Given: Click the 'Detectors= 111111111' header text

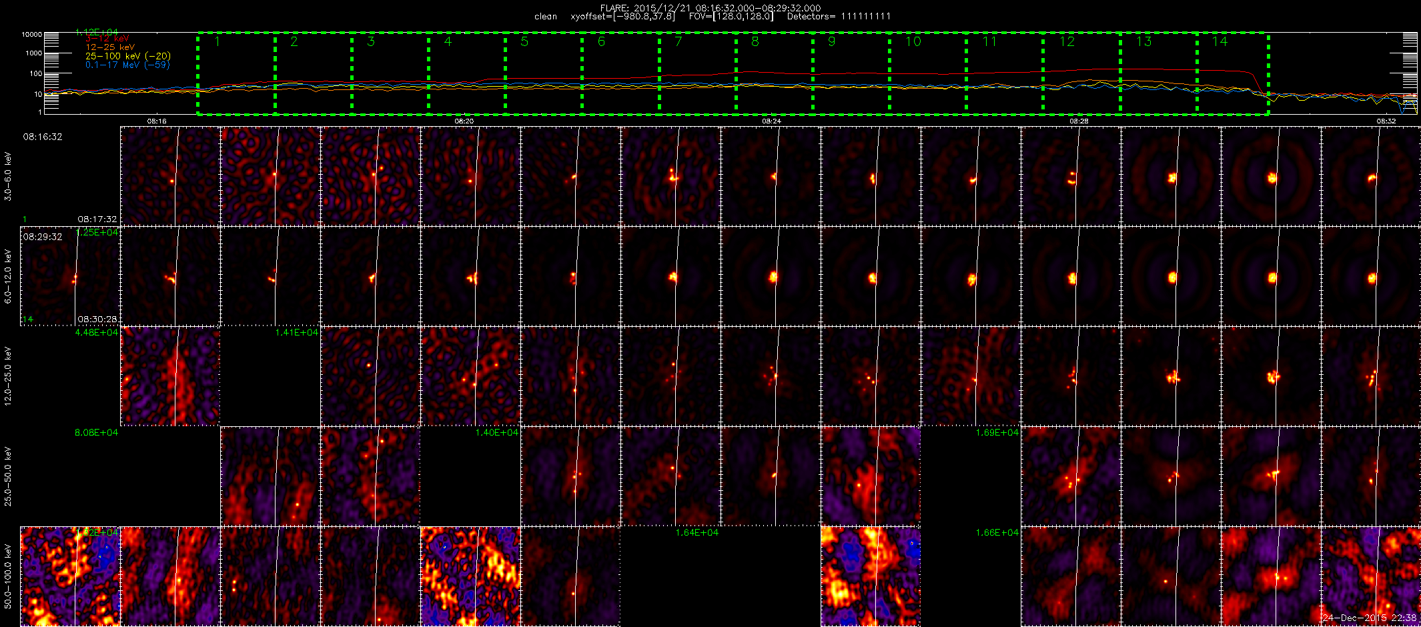Looking at the screenshot, I should pos(839,17).
